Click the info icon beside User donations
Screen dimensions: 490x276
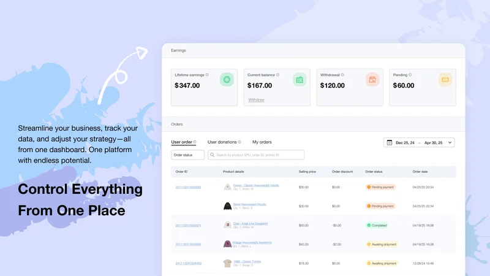(x=239, y=142)
